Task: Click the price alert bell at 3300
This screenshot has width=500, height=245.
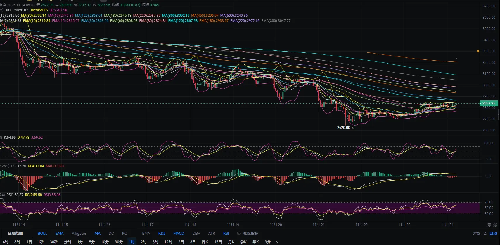Action: [478, 51]
